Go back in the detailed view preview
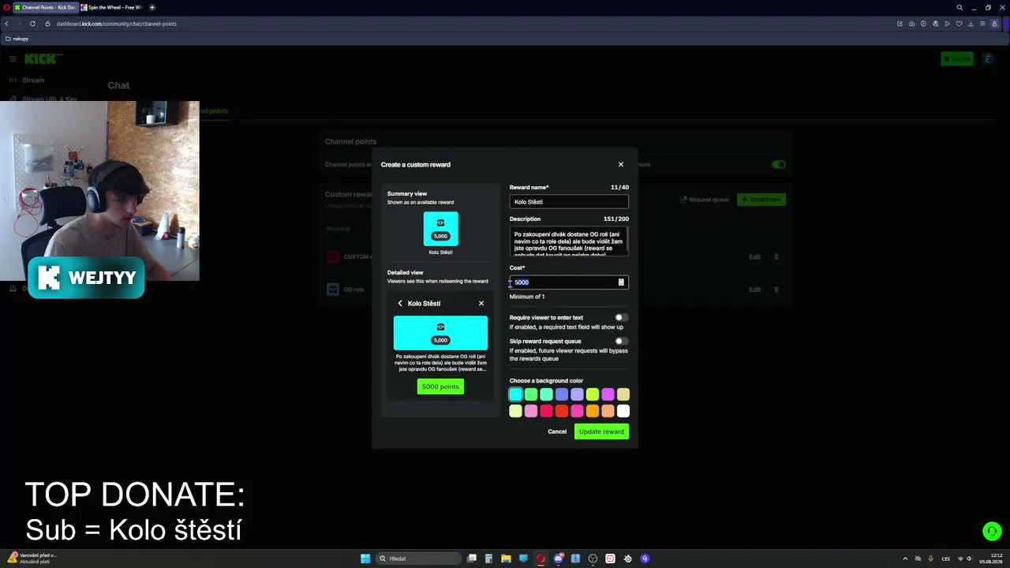This screenshot has width=1010, height=568. tap(400, 303)
